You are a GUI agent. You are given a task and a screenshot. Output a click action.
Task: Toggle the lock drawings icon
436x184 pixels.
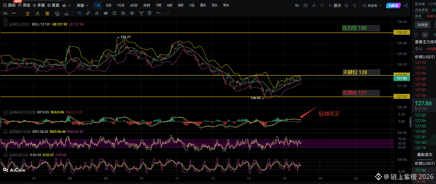tap(114, 13)
